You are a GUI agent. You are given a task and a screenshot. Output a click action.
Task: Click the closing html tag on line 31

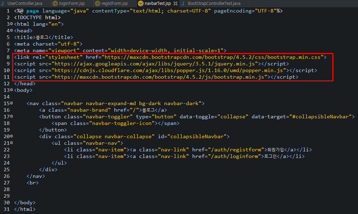tap(25, 209)
